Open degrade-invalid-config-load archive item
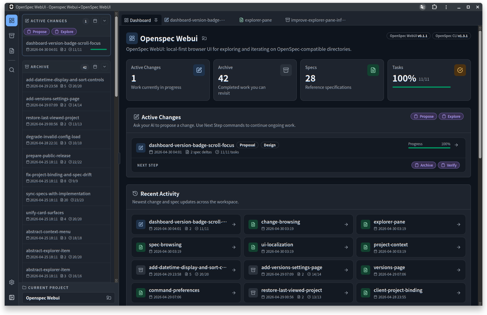Image resolution: width=487 pixels, height=315 pixels. coord(66,139)
